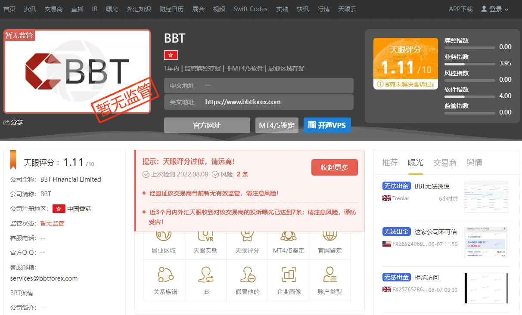Click the BBT Financial Limited company name
The image size is (522, 315).
[71, 179]
